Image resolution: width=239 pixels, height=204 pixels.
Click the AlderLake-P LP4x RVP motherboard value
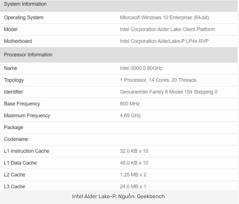(x=164, y=41)
